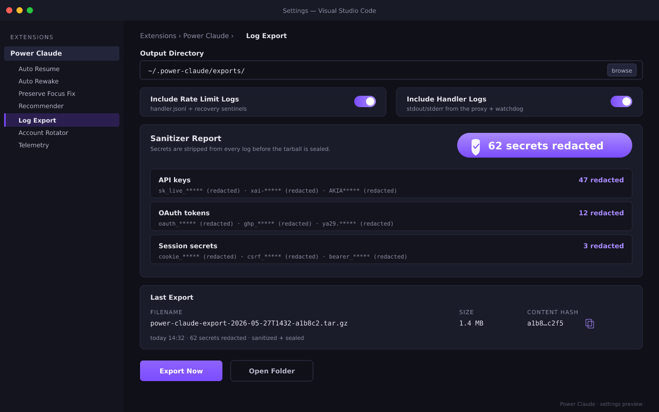659x412 pixels.
Task: Click the 12 redacted count
Action: click(x=601, y=213)
